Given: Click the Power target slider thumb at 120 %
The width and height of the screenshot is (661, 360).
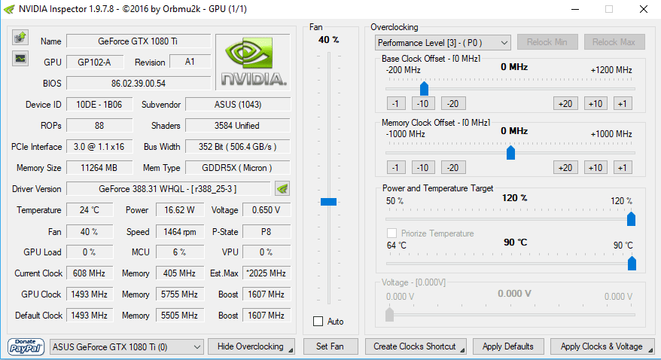Looking at the screenshot, I should point(631,218).
